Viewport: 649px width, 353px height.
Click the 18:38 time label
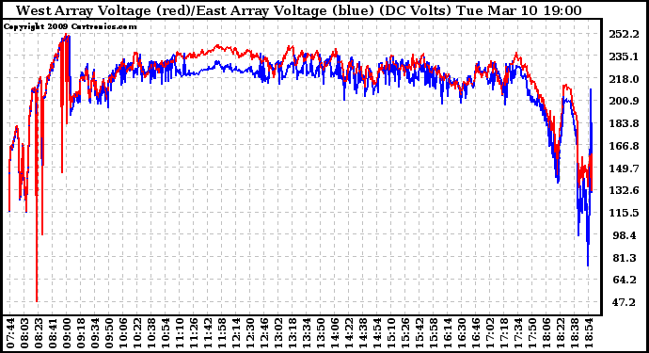(x=574, y=333)
